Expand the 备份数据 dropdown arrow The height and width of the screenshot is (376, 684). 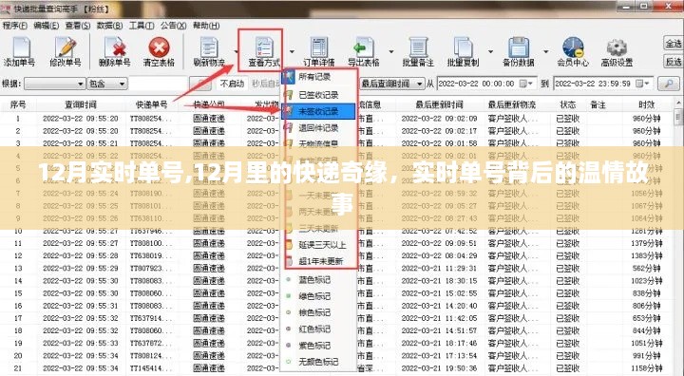pos(545,51)
